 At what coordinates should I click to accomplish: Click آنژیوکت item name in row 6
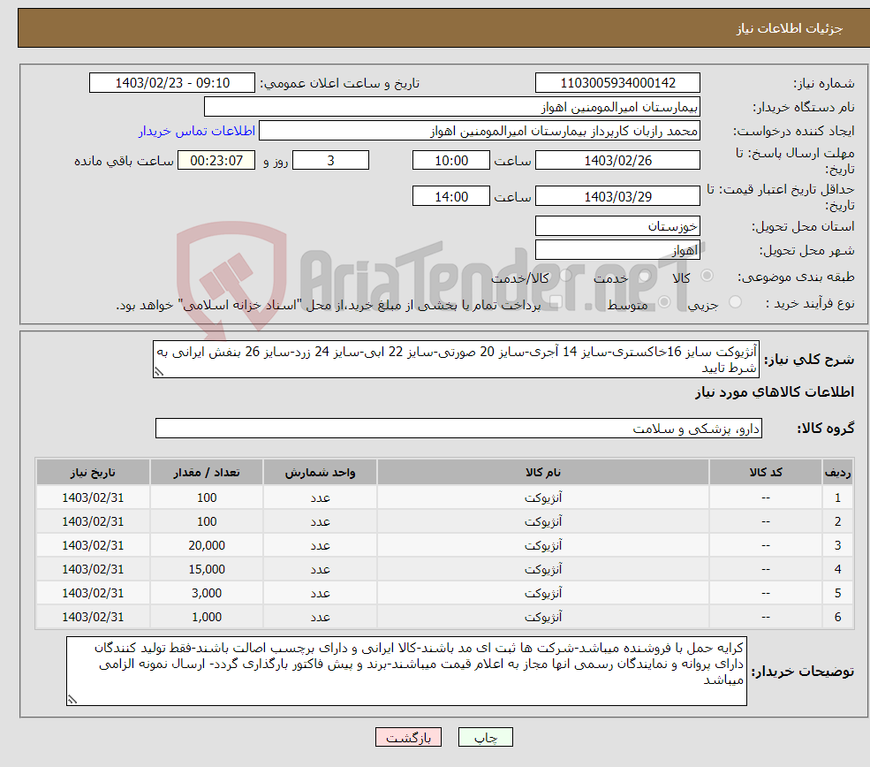[x=543, y=617]
